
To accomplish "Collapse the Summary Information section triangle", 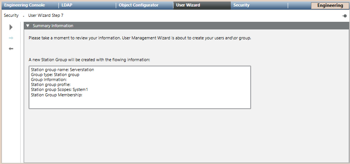I will tap(28, 26).
